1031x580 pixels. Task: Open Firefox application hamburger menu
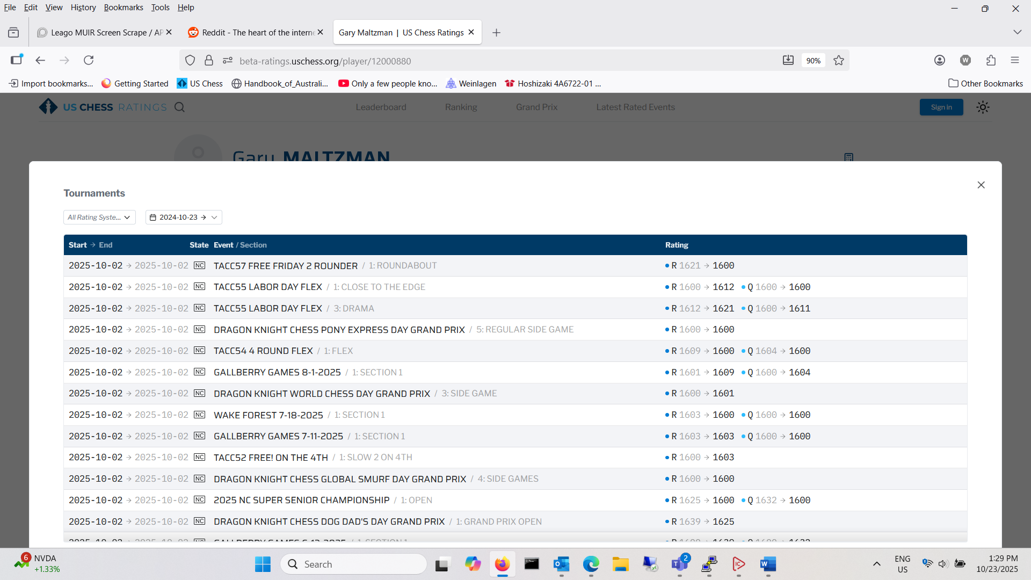click(1014, 60)
